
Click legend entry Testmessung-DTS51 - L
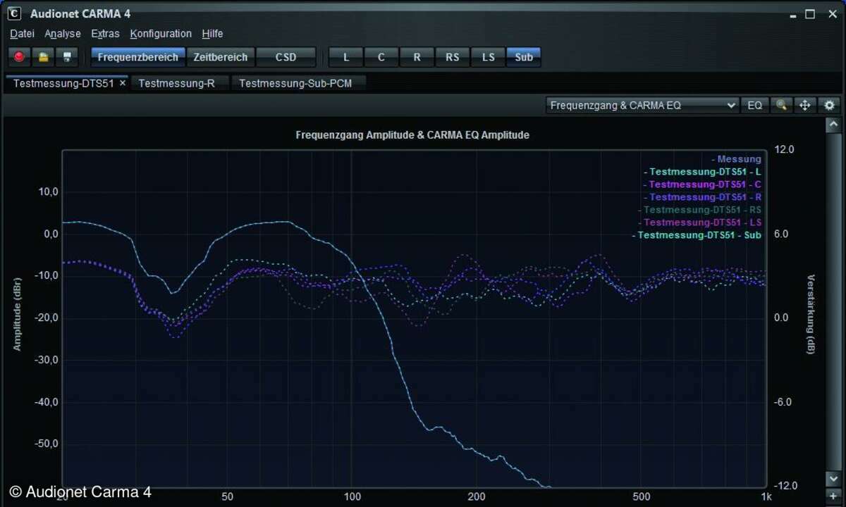703,172
